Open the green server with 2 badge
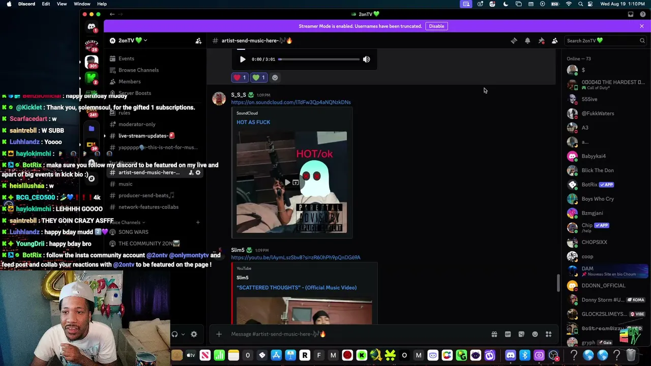 pyautogui.click(x=92, y=78)
